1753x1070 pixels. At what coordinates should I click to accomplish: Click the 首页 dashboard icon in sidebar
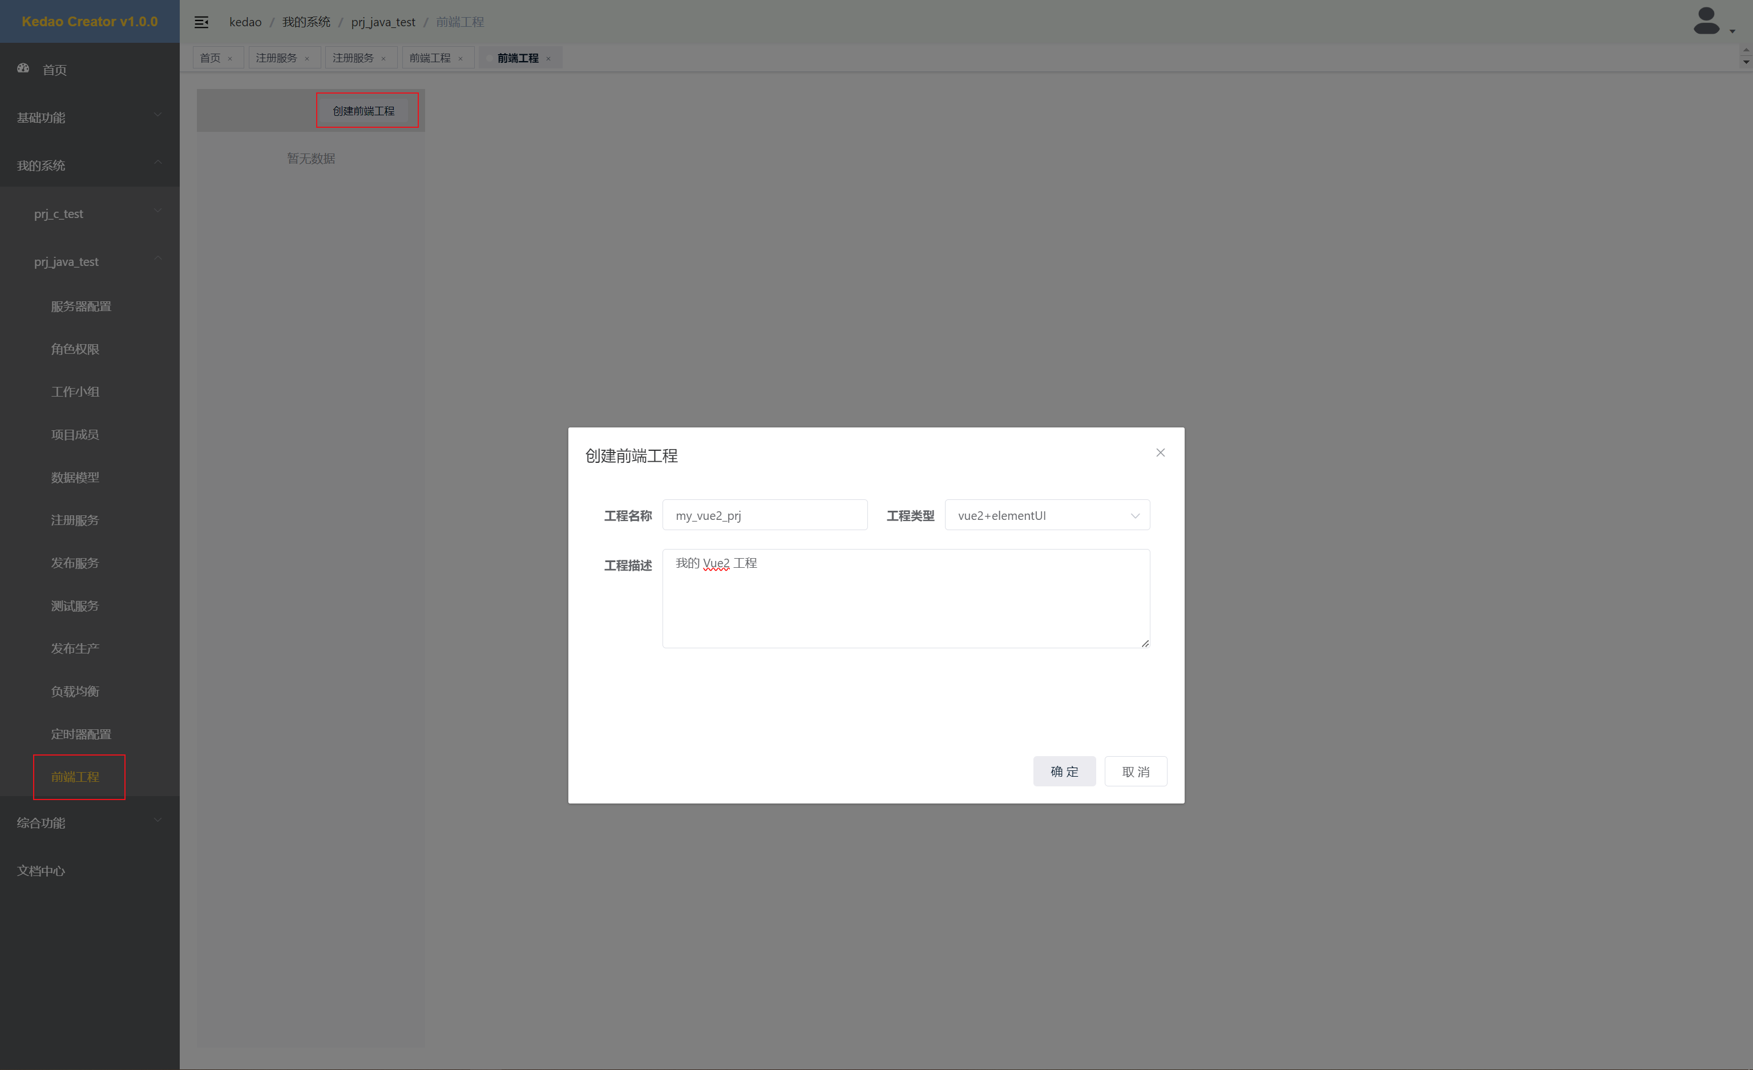point(23,68)
